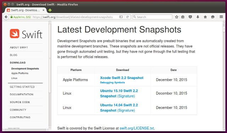227x133 pixels.
Task: Click sidebar horizontal scrollbar thumb
Action: 25,130
